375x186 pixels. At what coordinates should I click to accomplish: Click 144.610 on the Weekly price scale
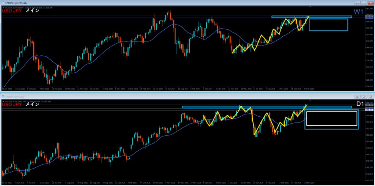369,47
